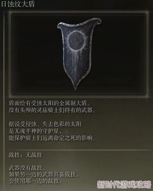The width and height of the screenshot is (153, 191).
Task: Click the top-right corner ornament of the image frame
Action: 147,13
